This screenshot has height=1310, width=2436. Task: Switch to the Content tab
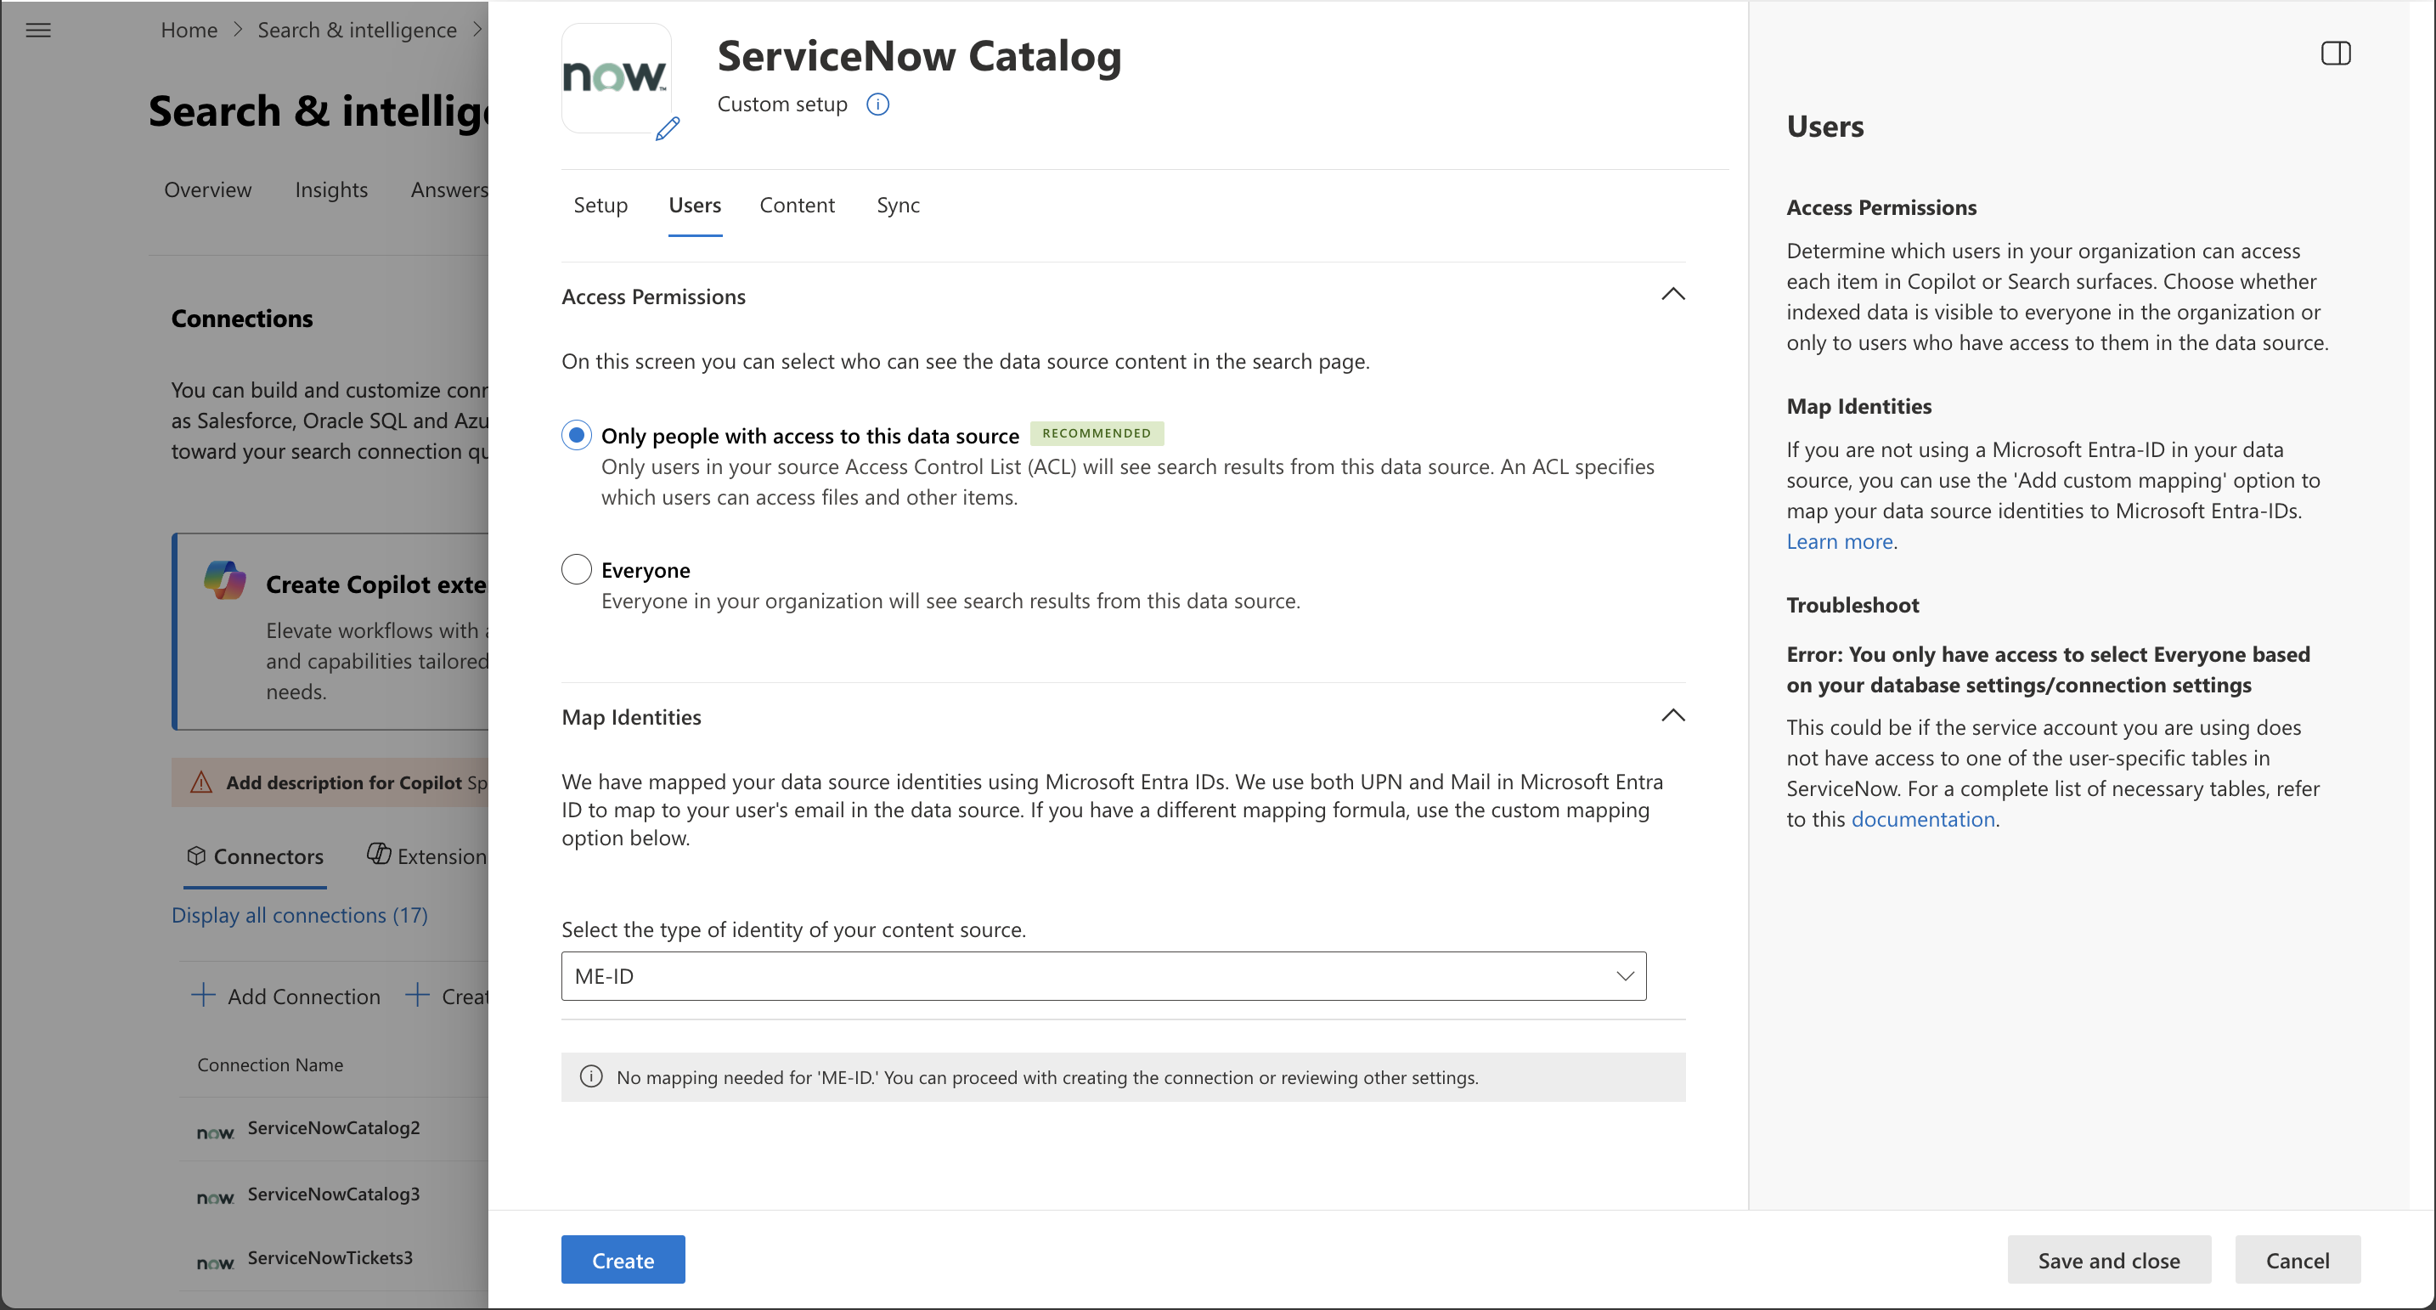click(x=796, y=206)
